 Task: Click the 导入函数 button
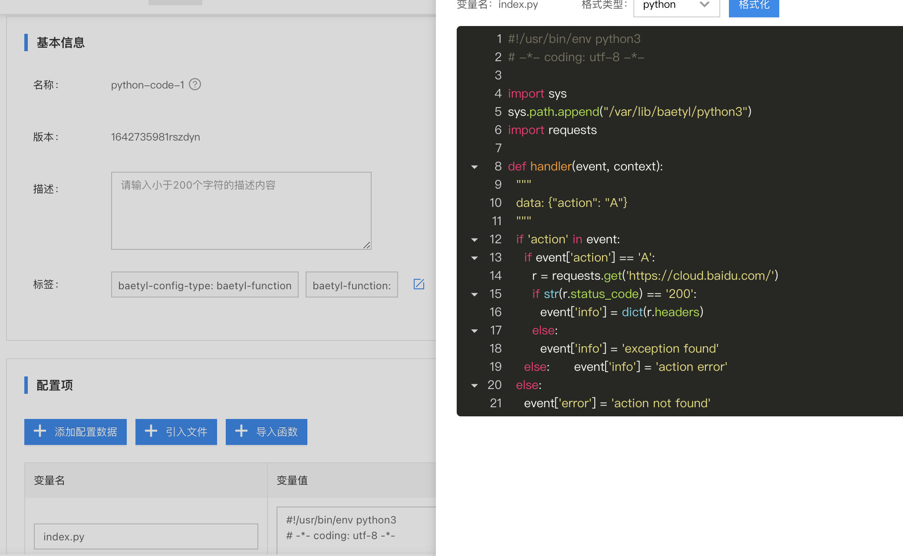[267, 432]
